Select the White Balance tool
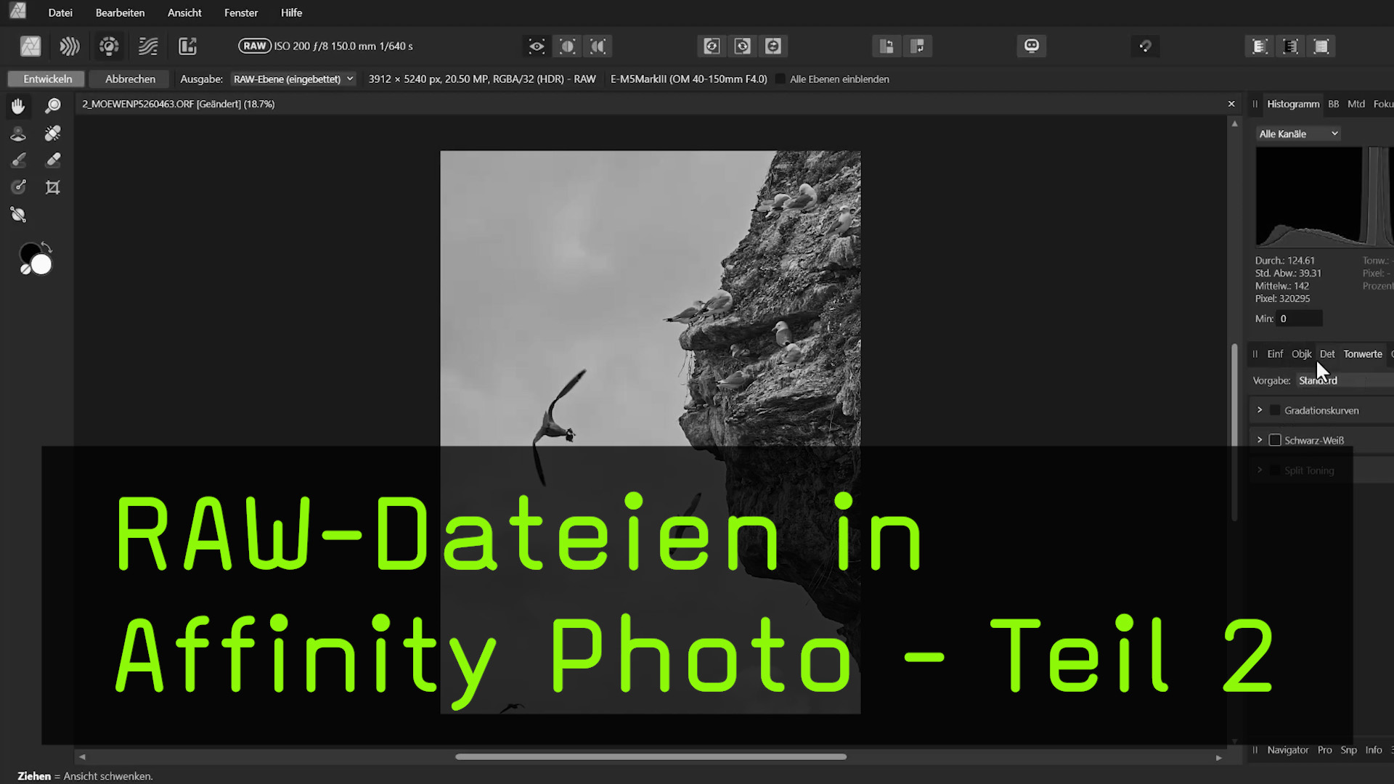Screen dimensions: 1394x784 [x=17, y=133]
